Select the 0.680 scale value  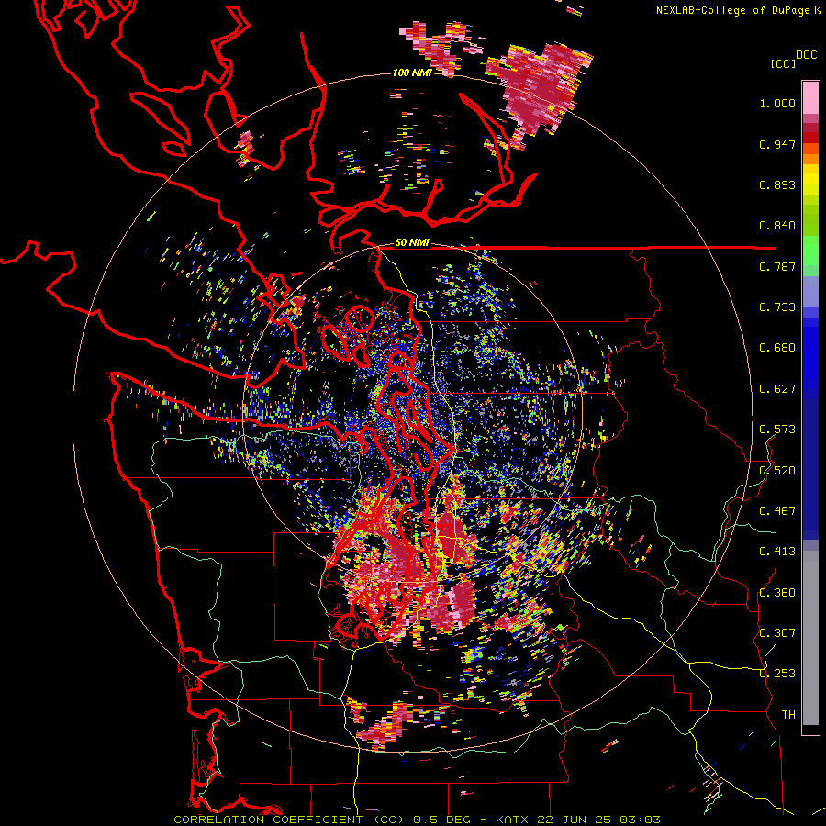point(777,348)
